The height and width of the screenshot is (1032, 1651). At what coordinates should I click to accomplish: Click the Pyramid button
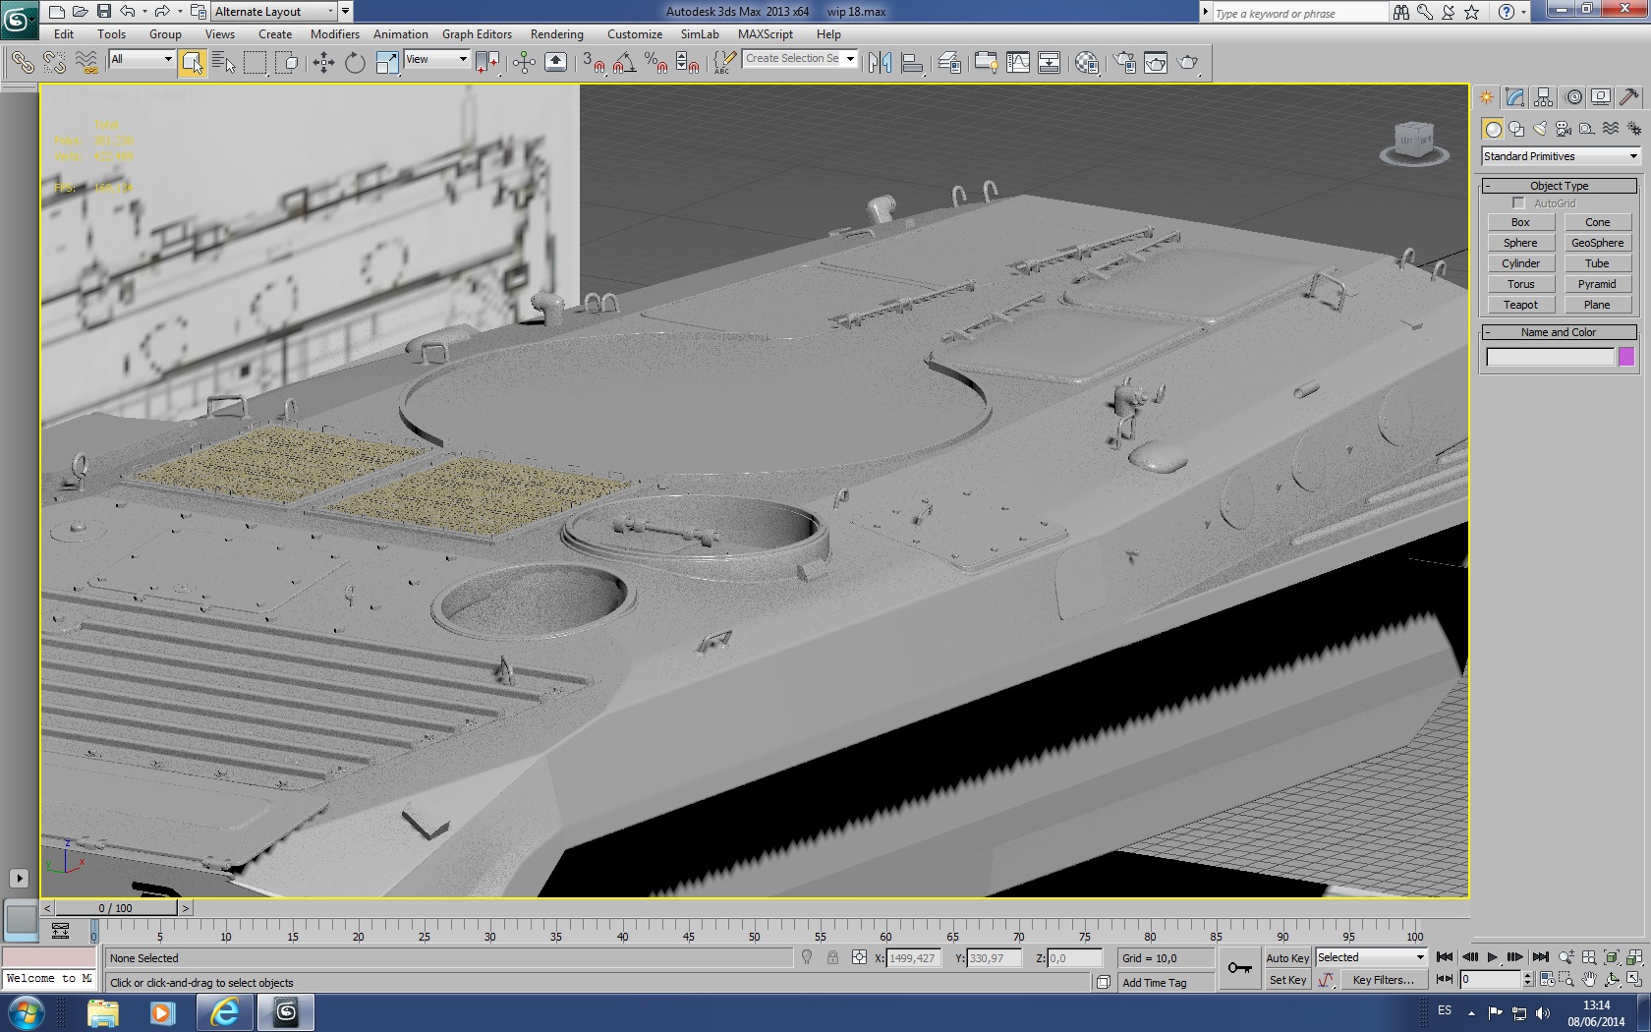coord(1597,284)
